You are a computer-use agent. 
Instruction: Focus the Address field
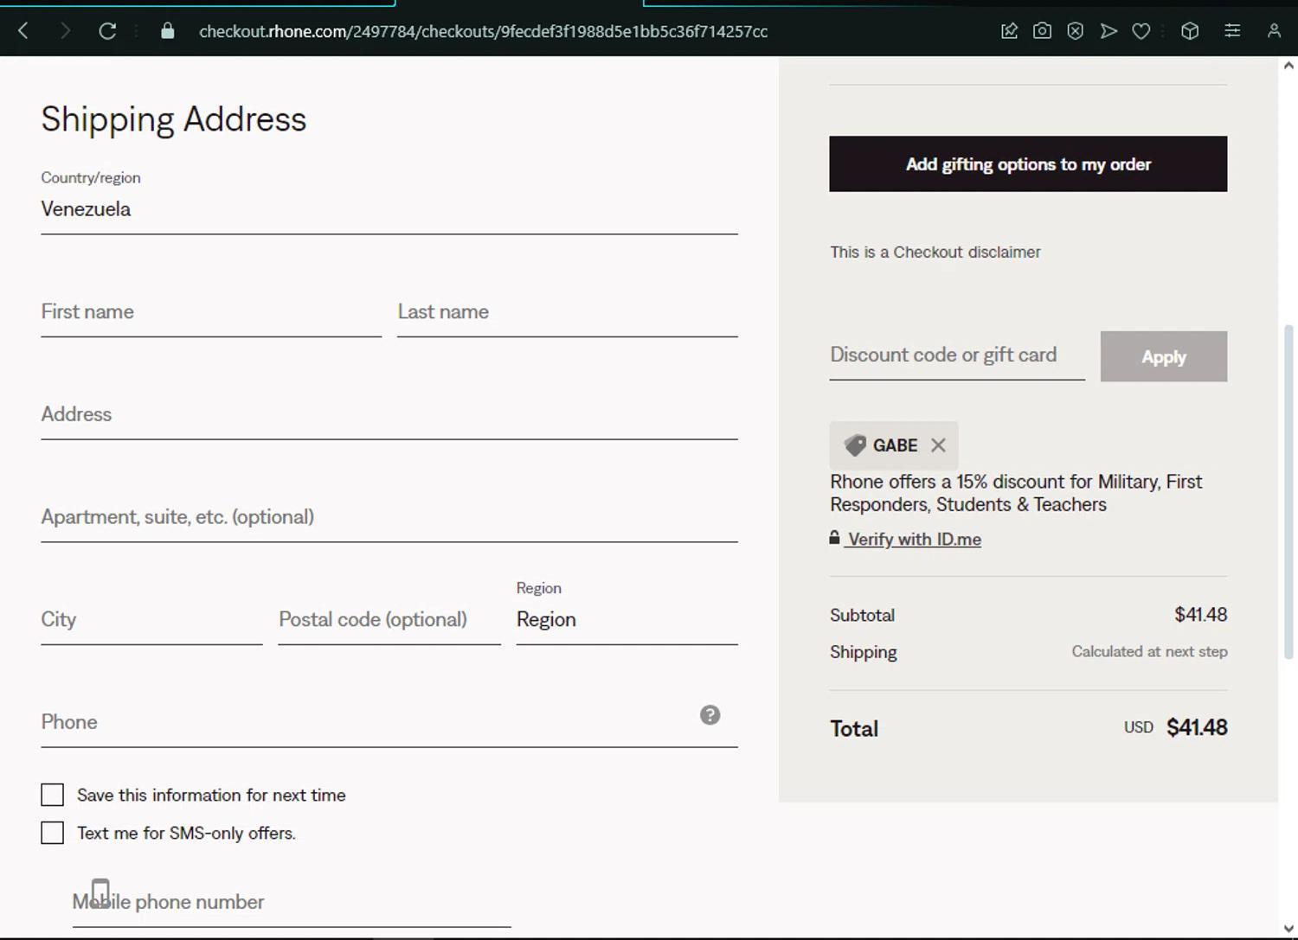click(389, 414)
